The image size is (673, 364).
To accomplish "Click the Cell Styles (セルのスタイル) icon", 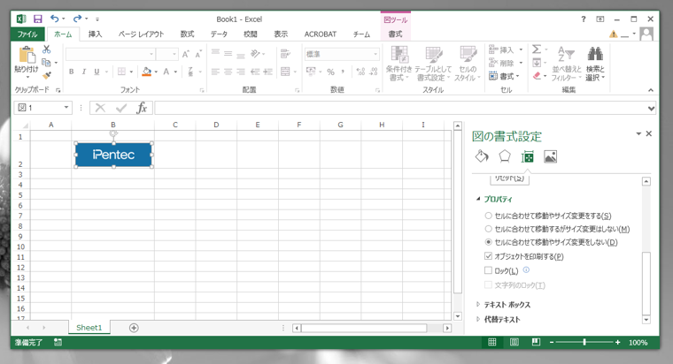I will point(468,55).
